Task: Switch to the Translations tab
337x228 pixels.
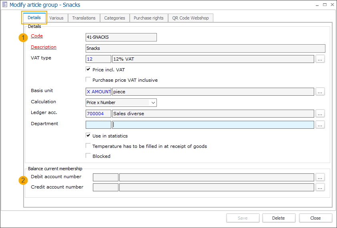Action: click(84, 18)
